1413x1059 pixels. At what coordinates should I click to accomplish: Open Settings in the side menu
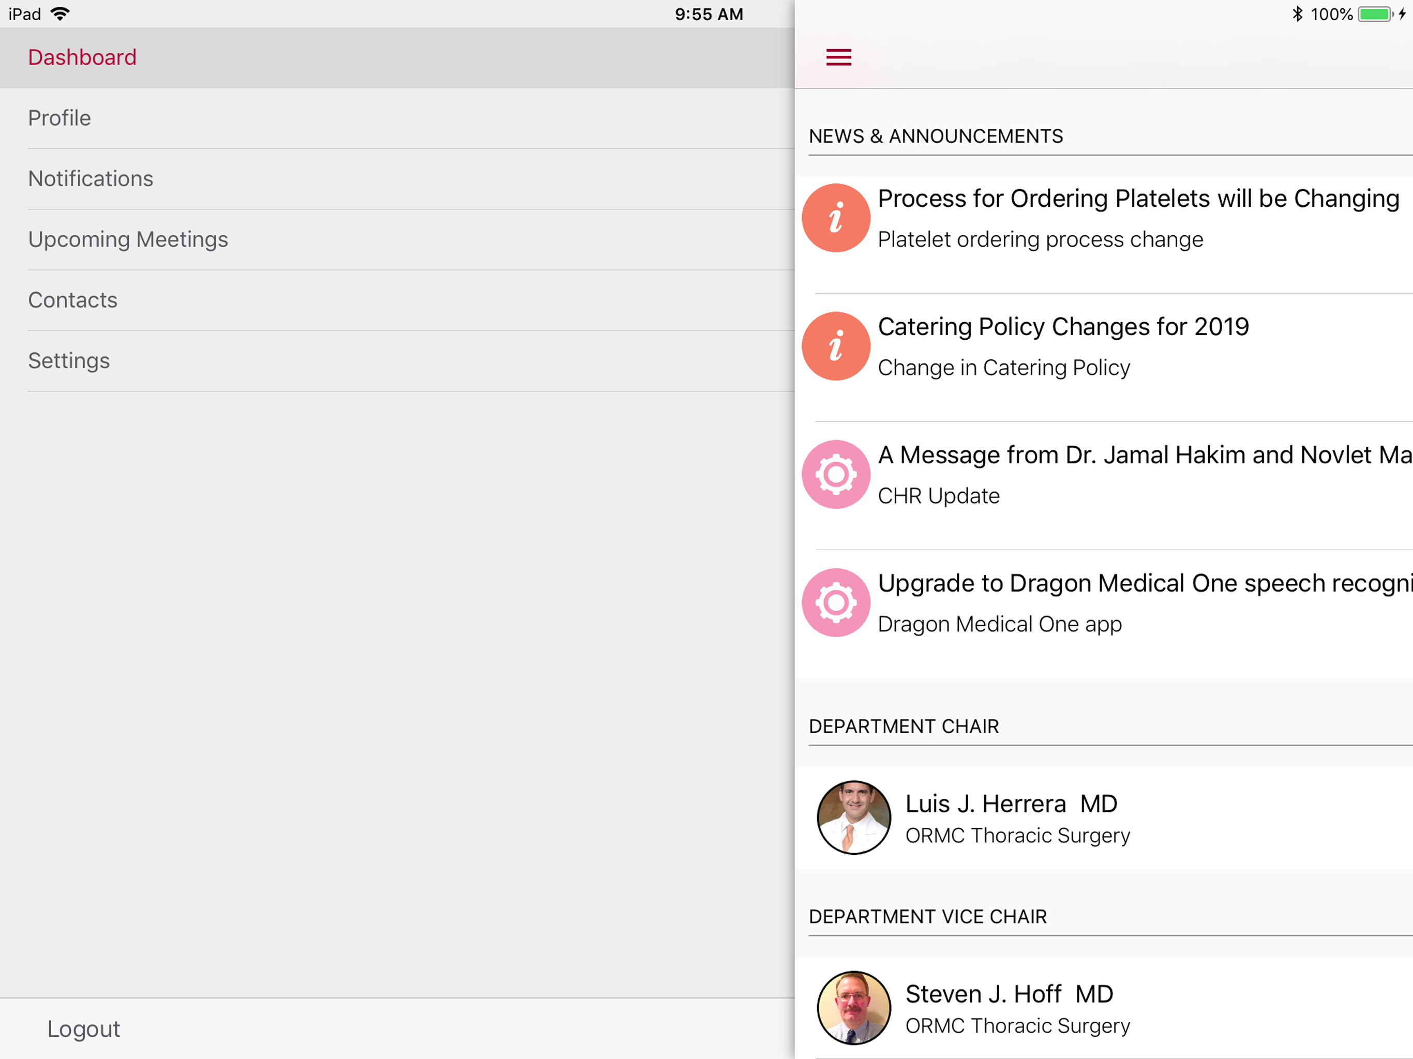[397, 361]
